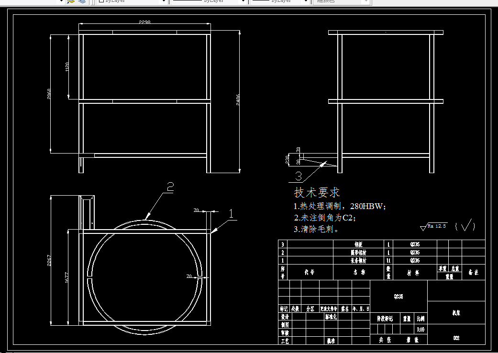Click part balloon number 3
The width and height of the screenshot is (498, 353).
coord(299,176)
